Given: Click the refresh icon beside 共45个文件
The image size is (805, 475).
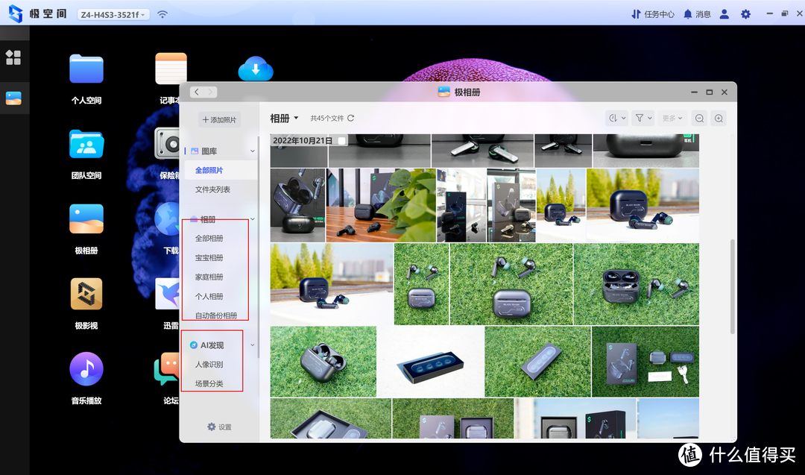Looking at the screenshot, I should click(350, 118).
